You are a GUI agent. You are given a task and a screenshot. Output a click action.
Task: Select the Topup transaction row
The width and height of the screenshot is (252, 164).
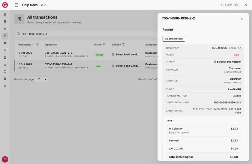(x=86, y=54)
